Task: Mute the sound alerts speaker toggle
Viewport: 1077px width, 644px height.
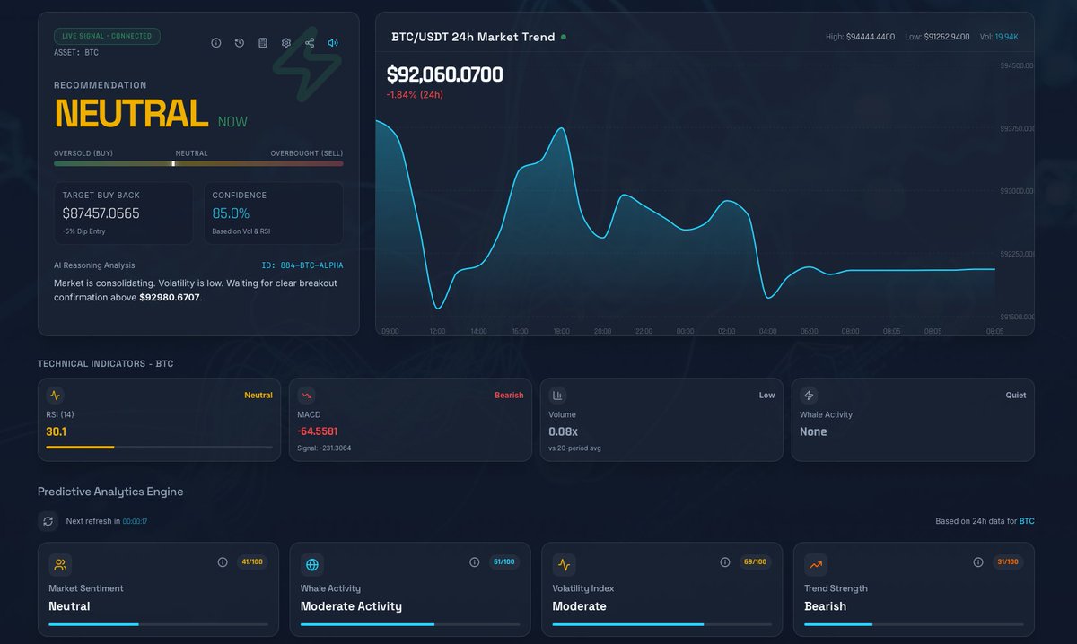Action: pyautogui.click(x=332, y=42)
